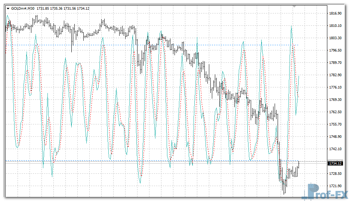The height and width of the screenshot is (201, 349).
Task: Click the 1769.30 price scale label
Action: (x=335, y=100)
